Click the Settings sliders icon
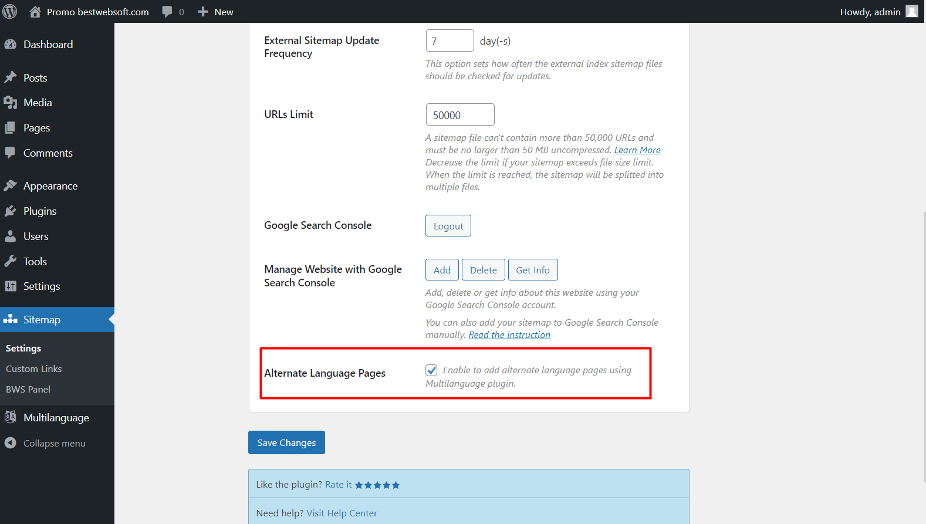Image resolution: width=926 pixels, height=524 pixels. pos(11,286)
